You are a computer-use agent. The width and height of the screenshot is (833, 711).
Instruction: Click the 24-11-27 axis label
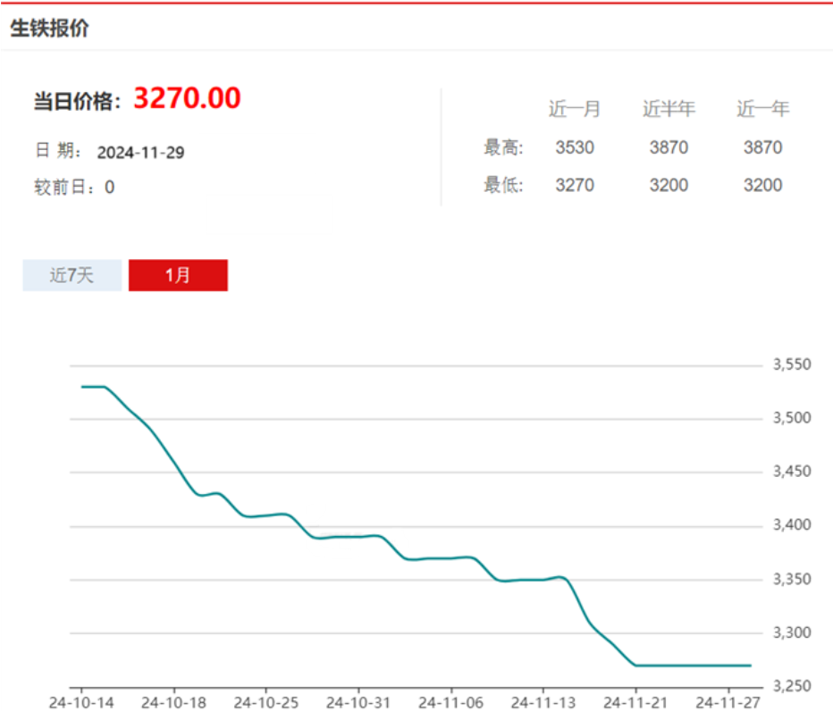pyautogui.click(x=728, y=702)
